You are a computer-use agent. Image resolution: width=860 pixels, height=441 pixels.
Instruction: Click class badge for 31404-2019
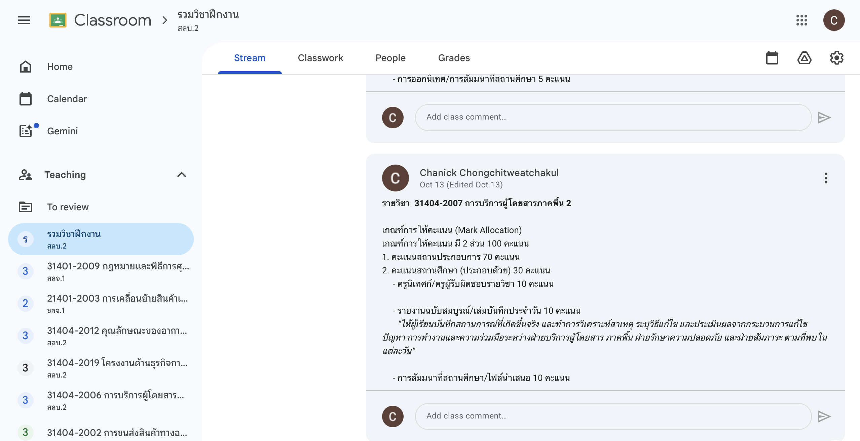click(26, 368)
